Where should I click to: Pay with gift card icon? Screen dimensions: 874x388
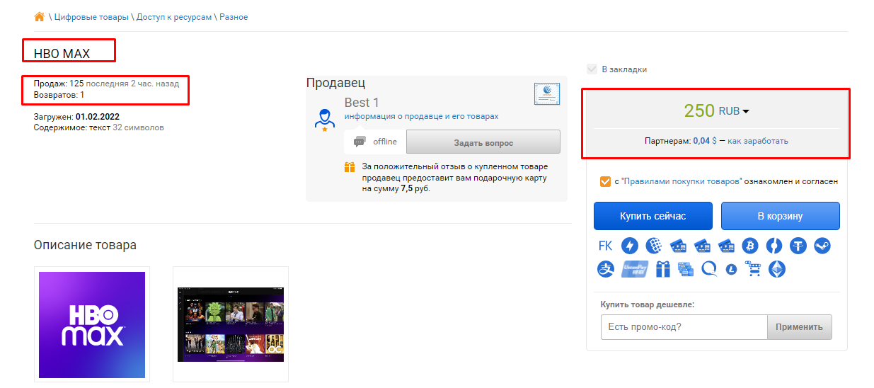click(663, 269)
